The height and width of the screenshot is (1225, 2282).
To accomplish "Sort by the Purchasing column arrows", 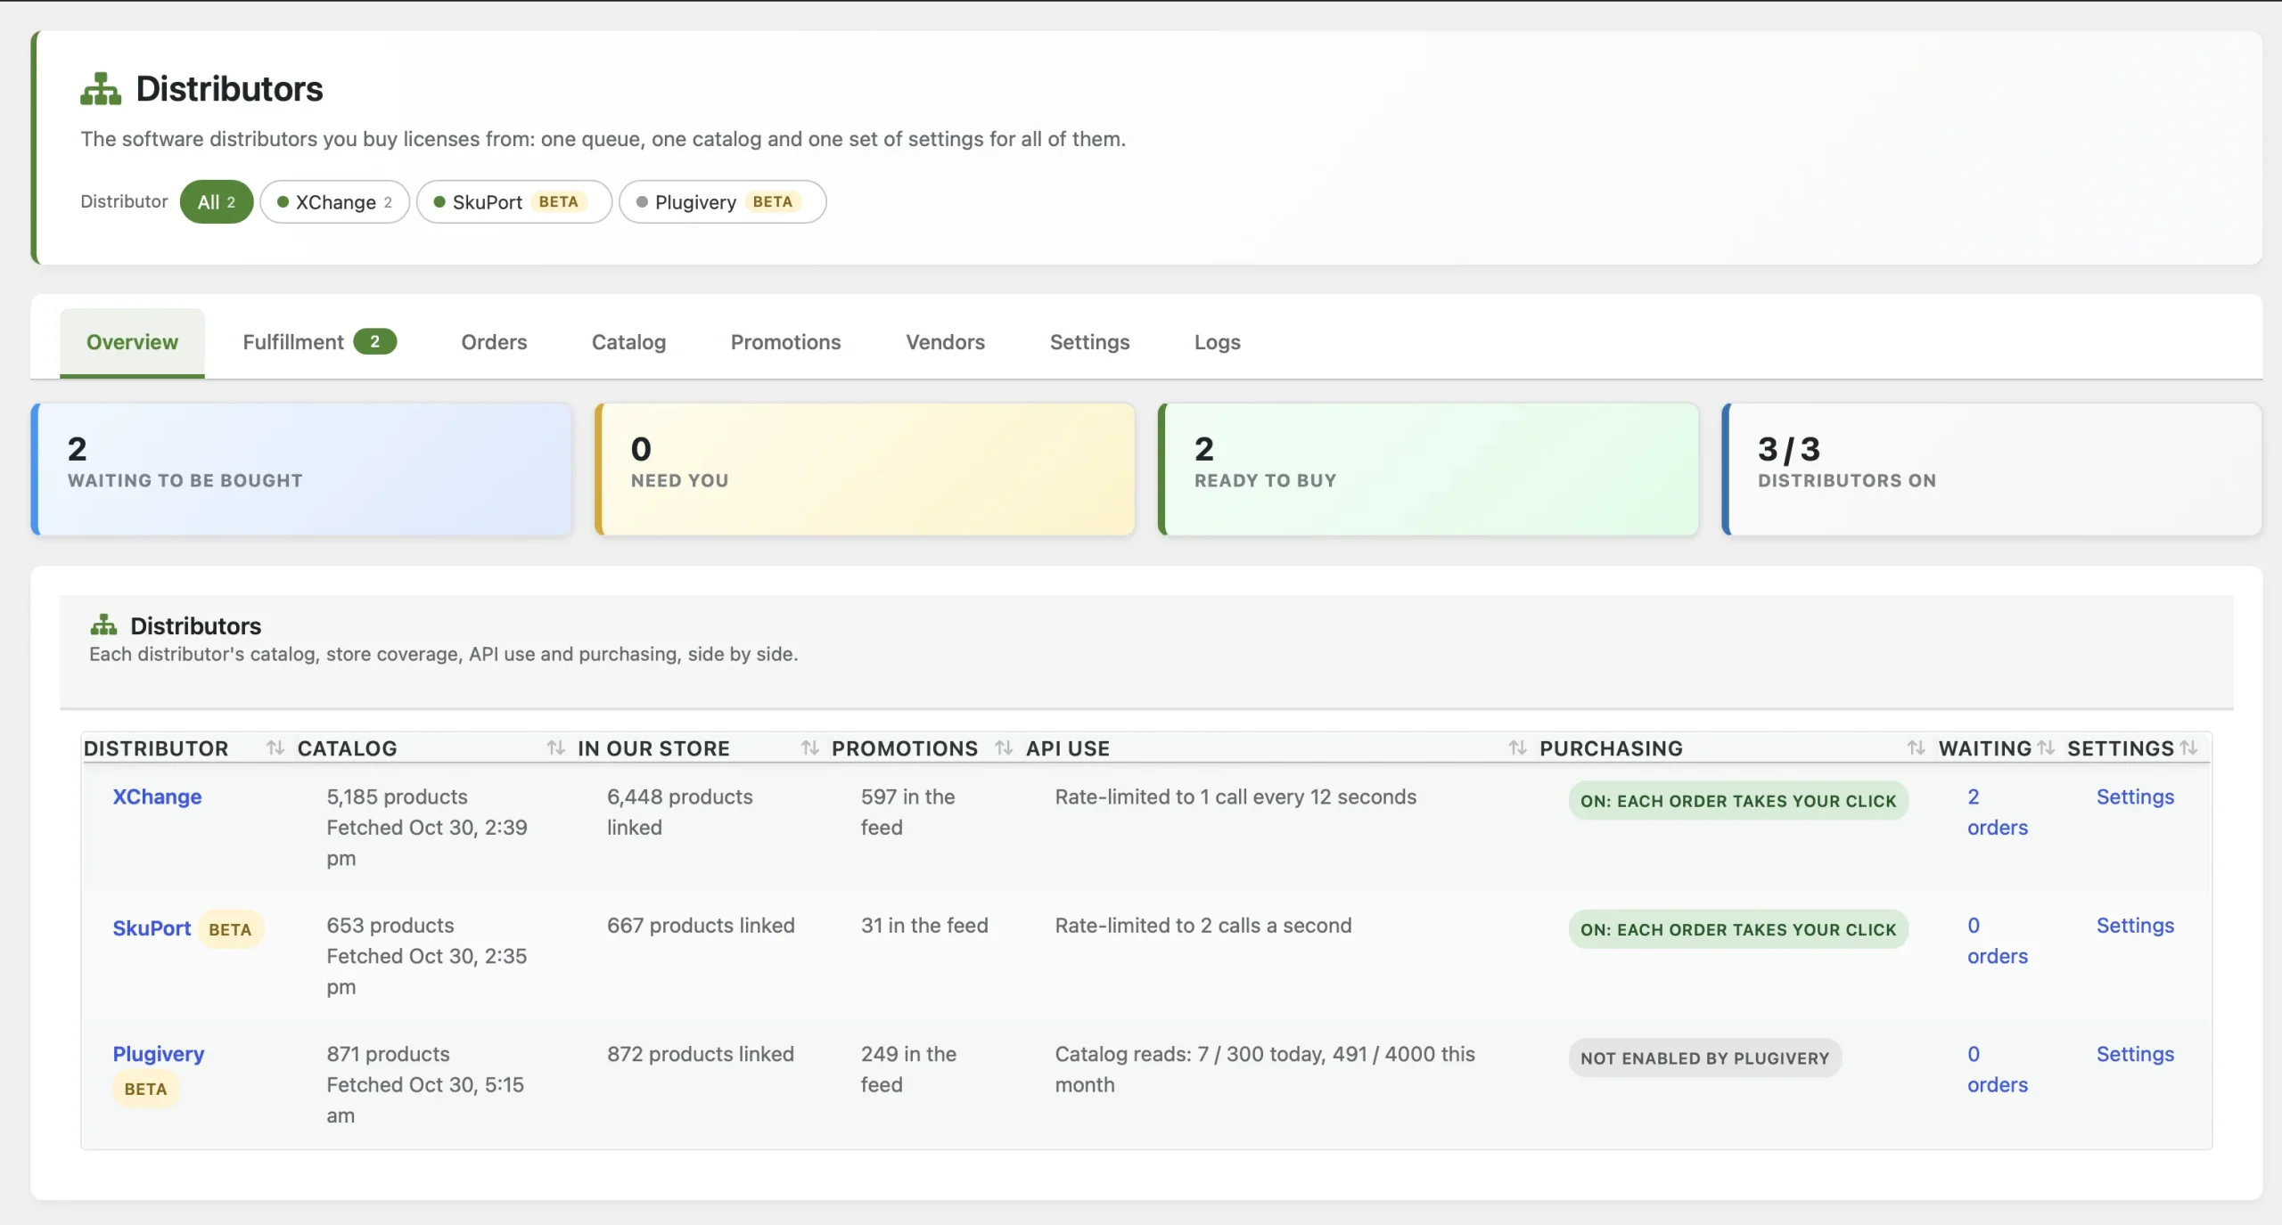I will (1917, 748).
